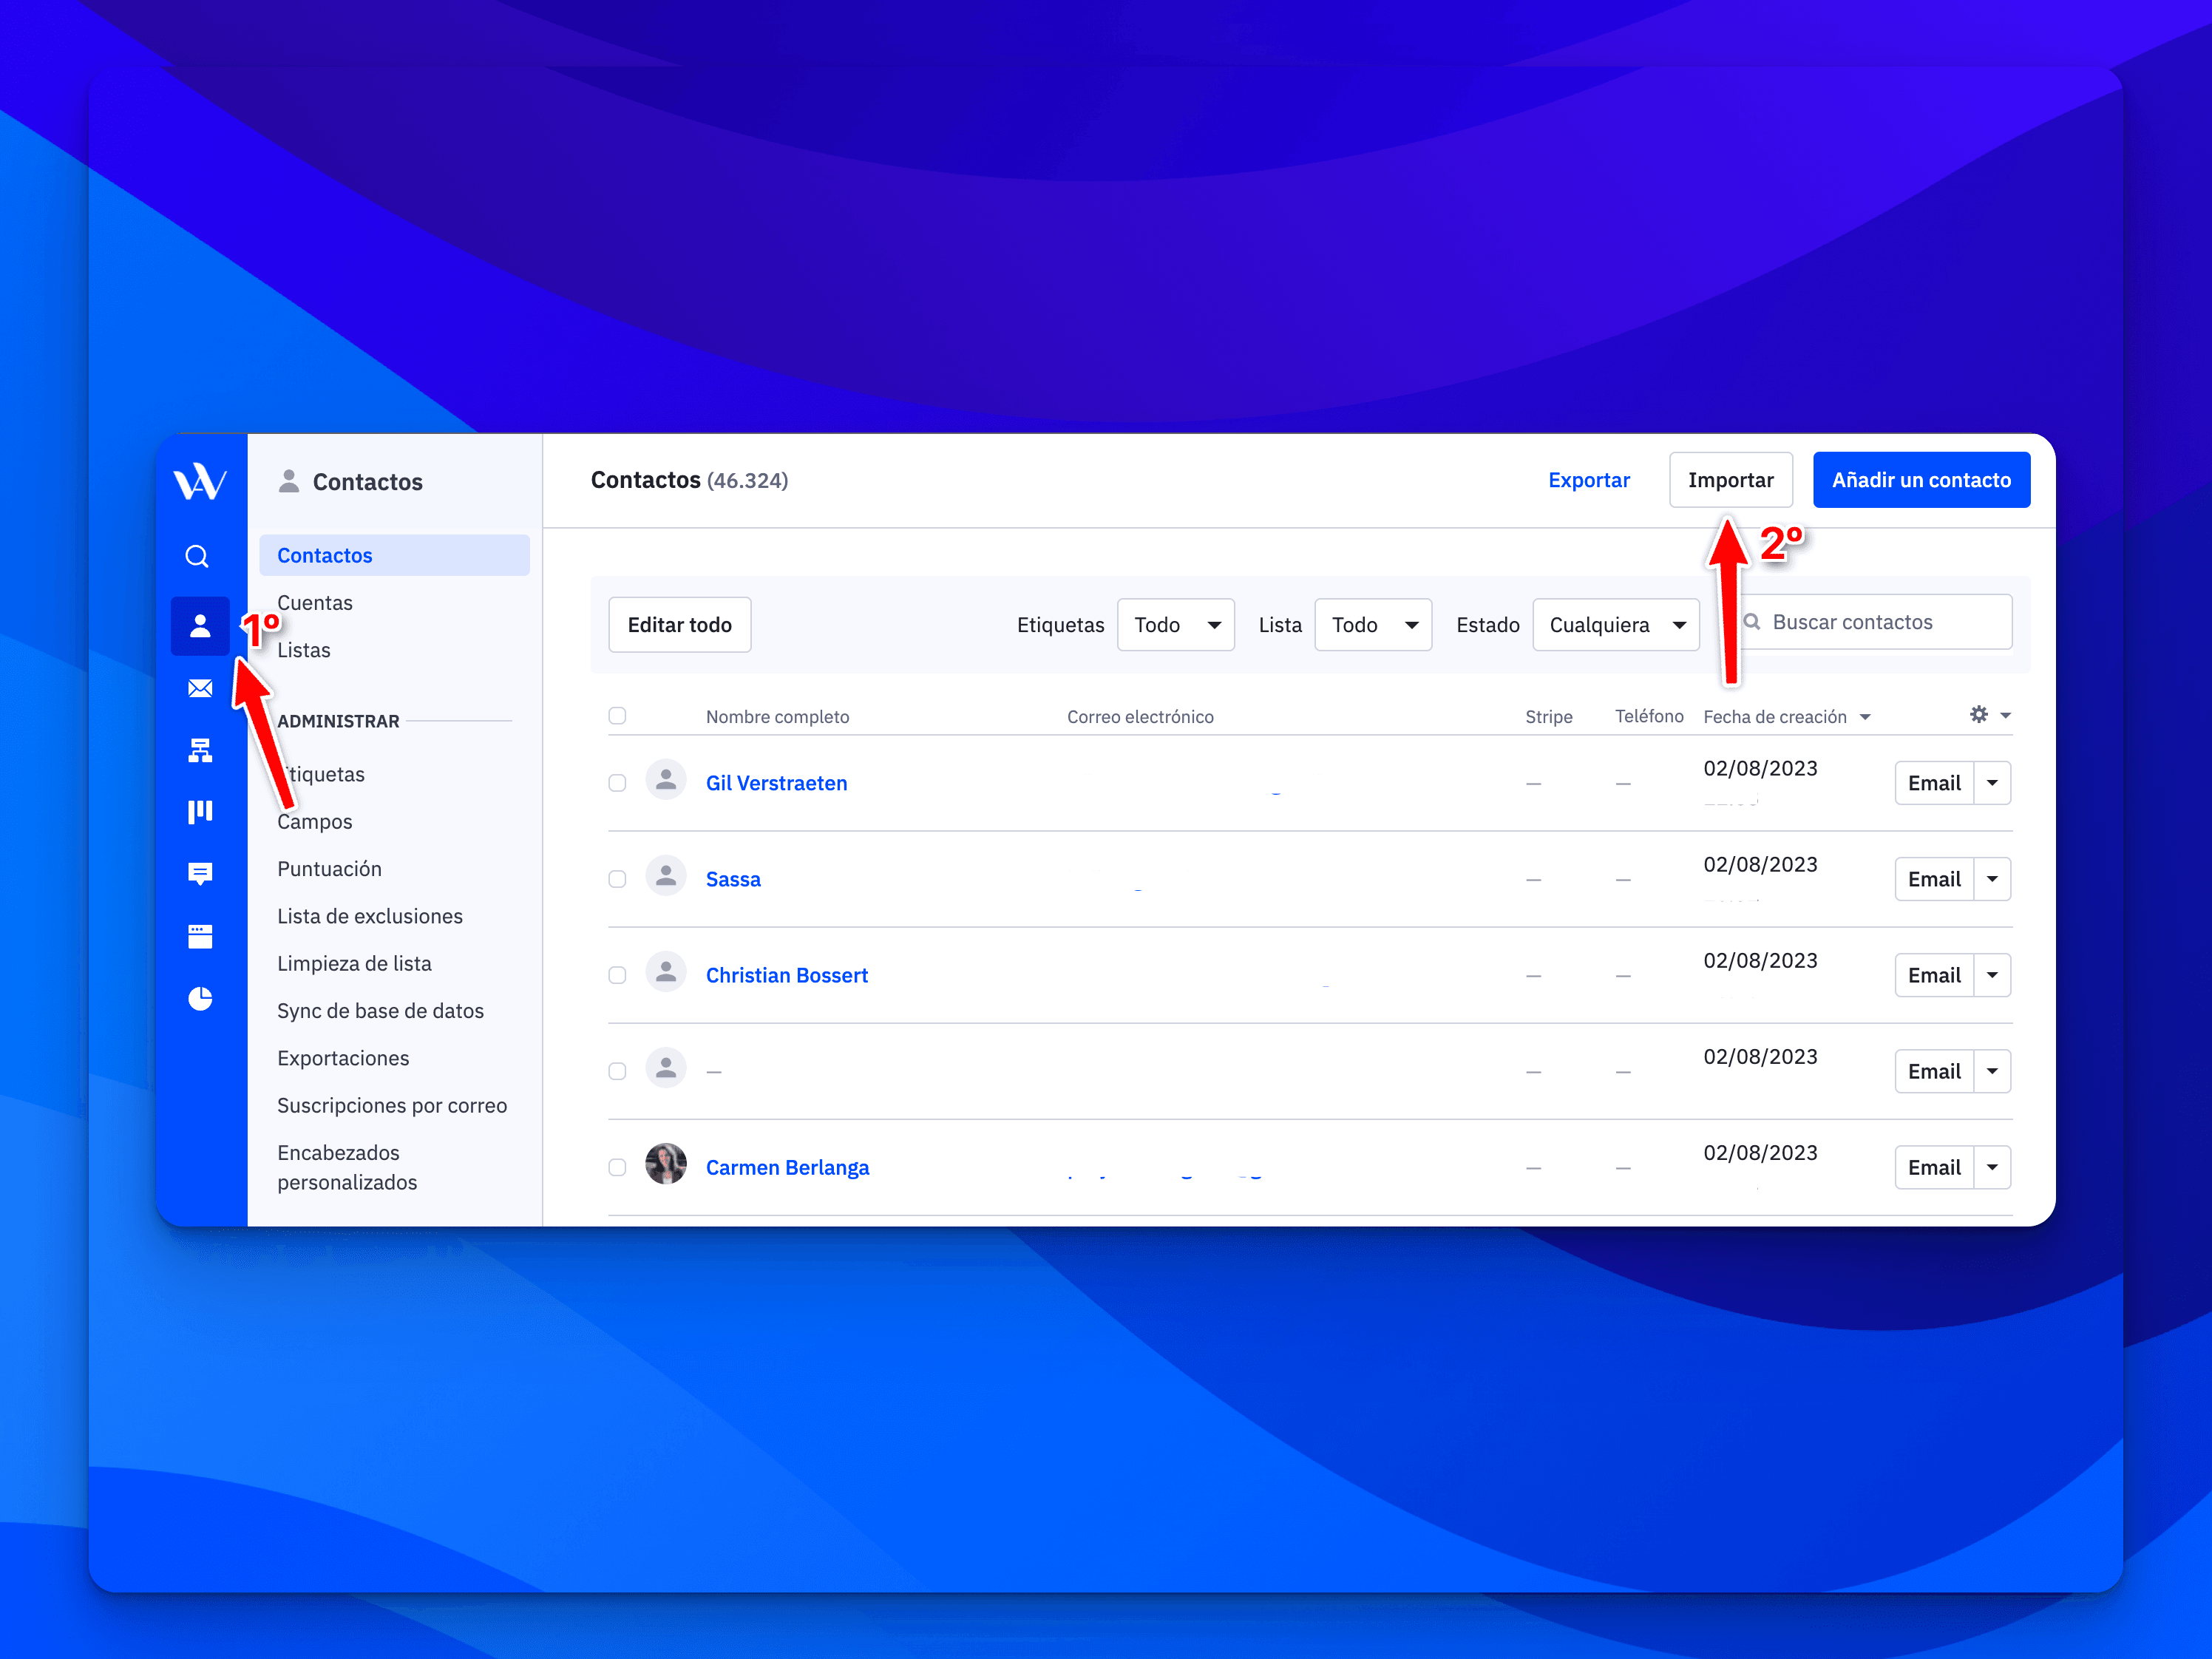
Task: Click the Correo electrónico column header
Action: pos(1140,717)
